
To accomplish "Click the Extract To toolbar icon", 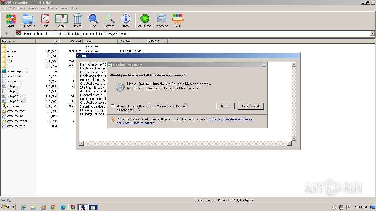I will [28, 21].
